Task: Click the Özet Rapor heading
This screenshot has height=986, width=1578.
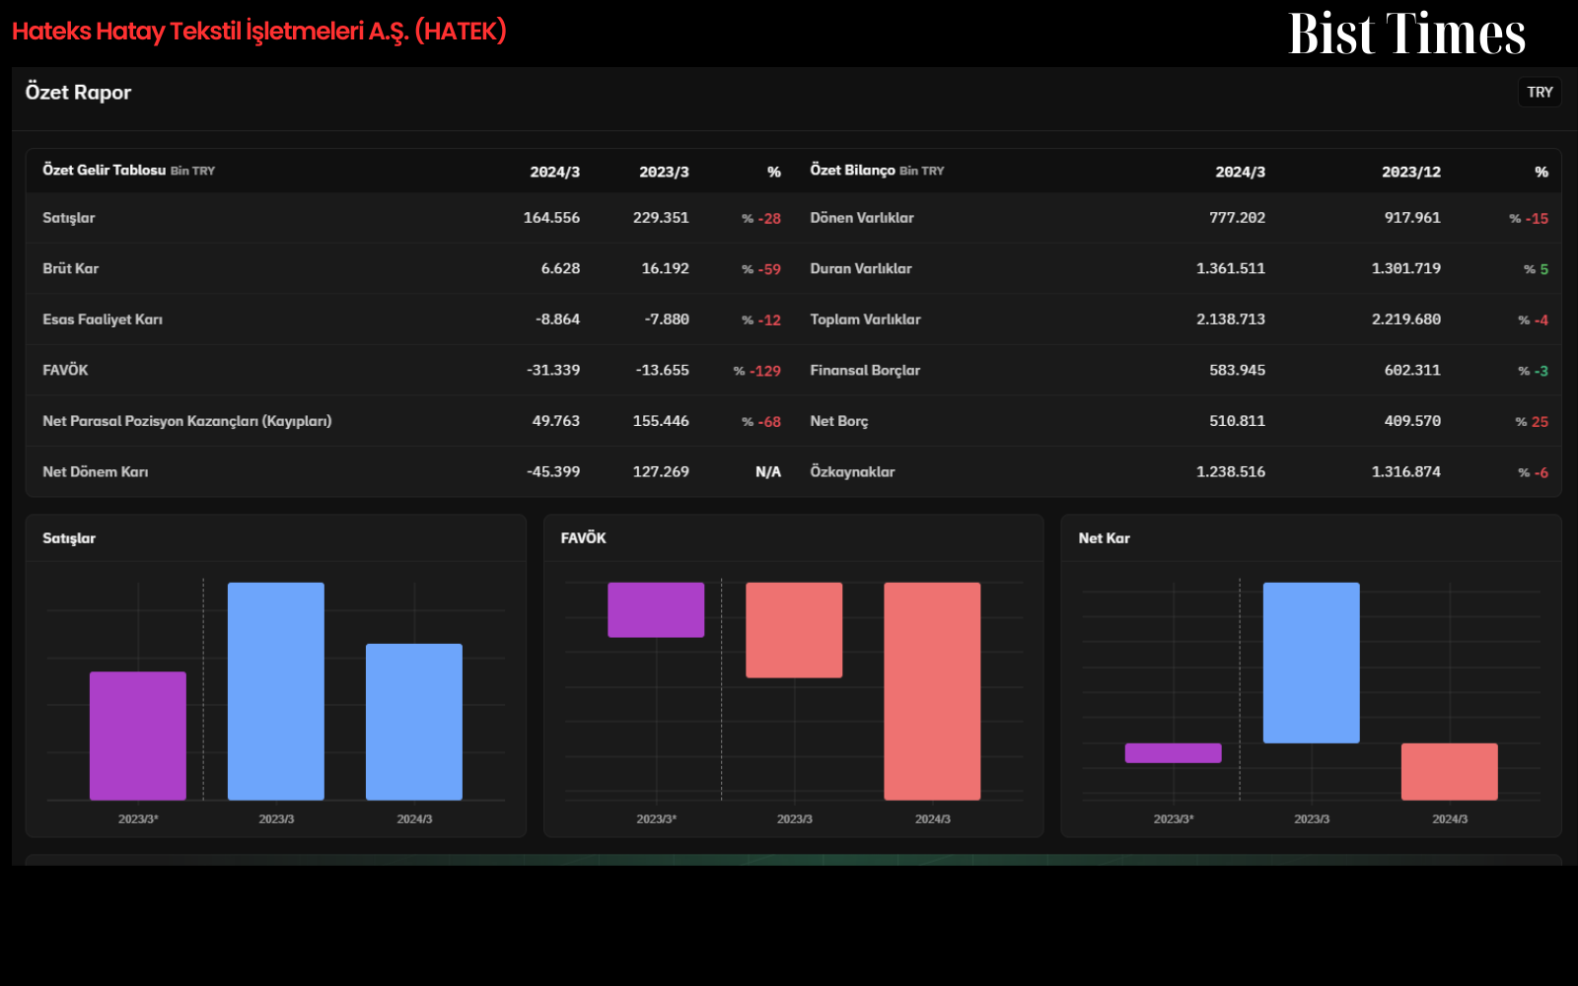Action: pyautogui.click(x=78, y=92)
